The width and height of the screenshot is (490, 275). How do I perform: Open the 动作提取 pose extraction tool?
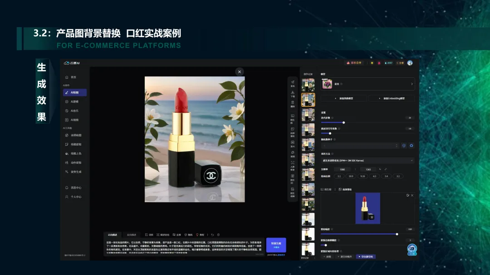[73, 162]
